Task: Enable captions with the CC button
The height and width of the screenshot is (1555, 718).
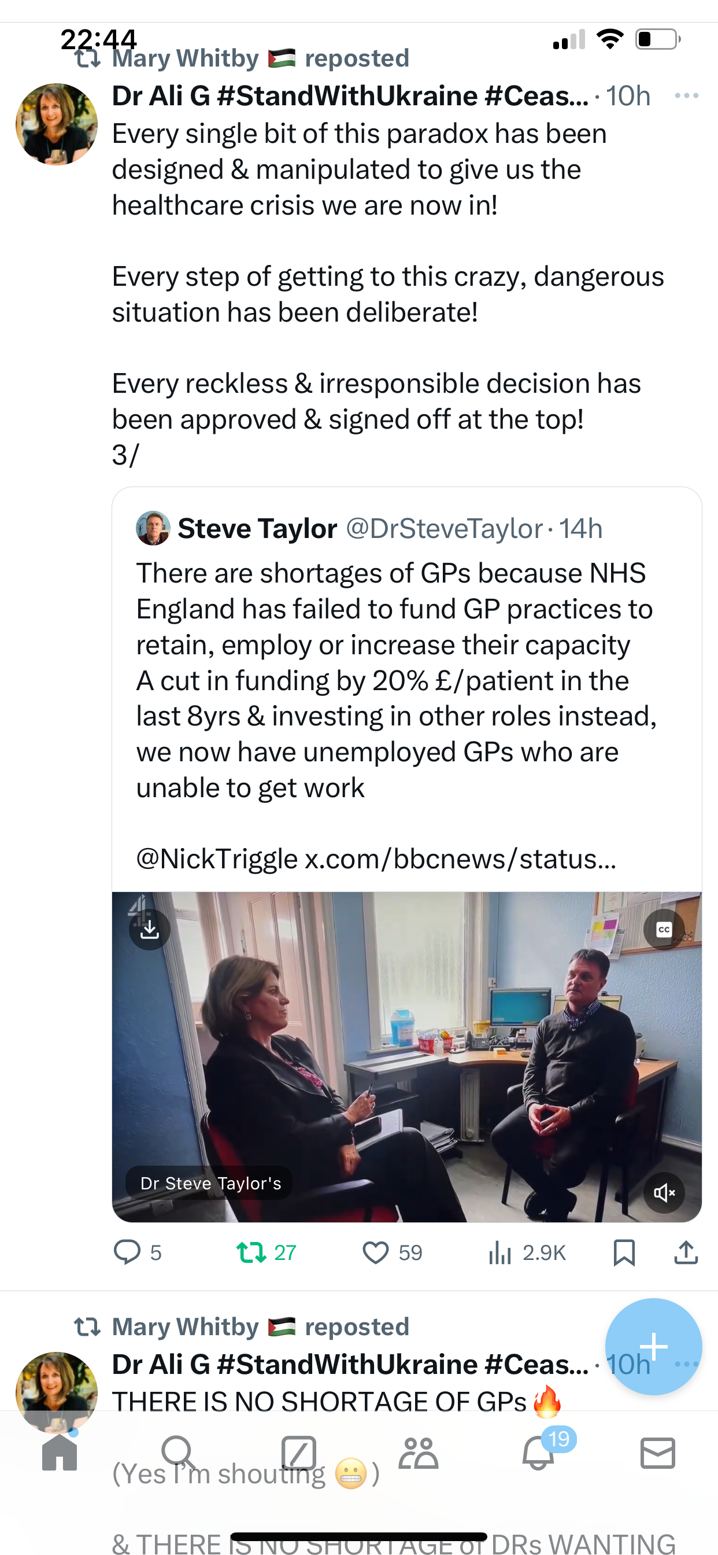Action: (664, 929)
